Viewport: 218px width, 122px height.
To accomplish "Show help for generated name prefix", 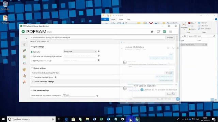I will [x=97, y=96].
